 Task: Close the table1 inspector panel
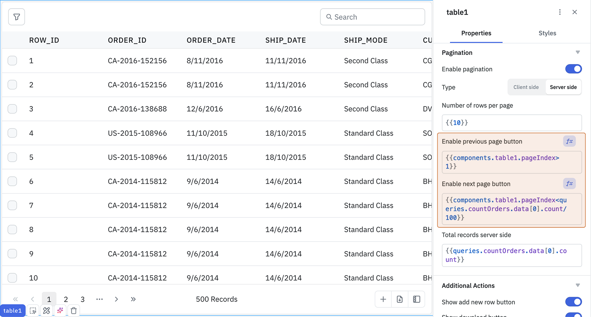pyautogui.click(x=575, y=12)
